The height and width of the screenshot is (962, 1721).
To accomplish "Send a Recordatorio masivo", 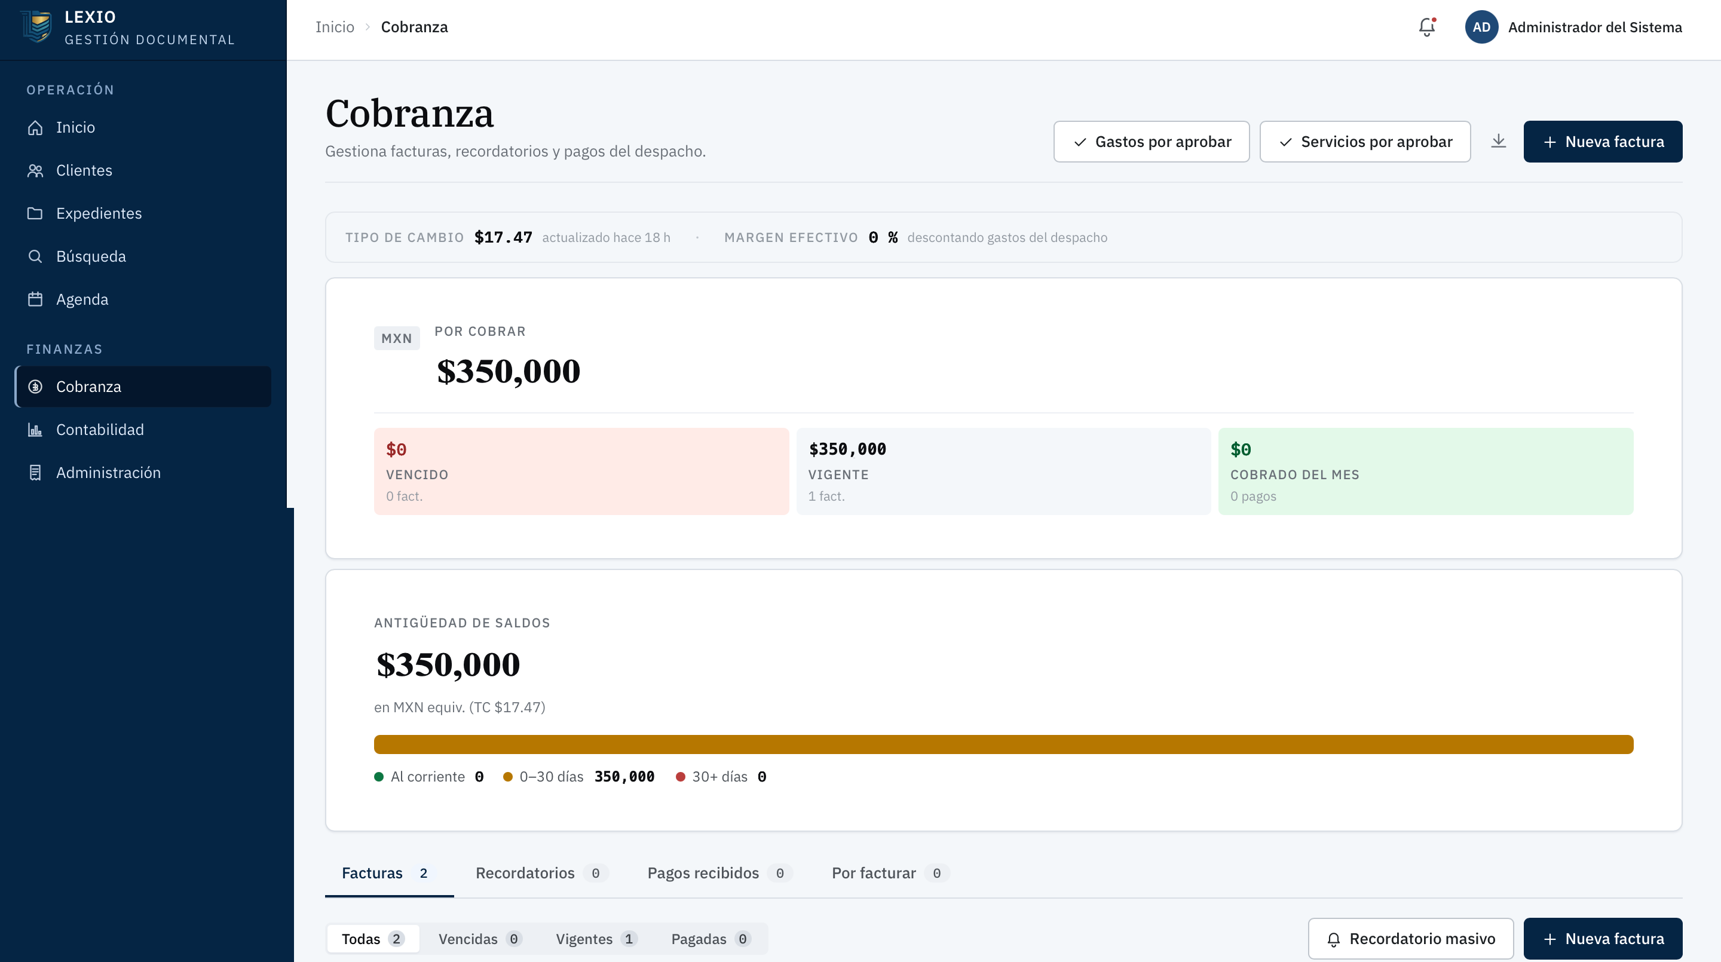I will coord(1410,939).
